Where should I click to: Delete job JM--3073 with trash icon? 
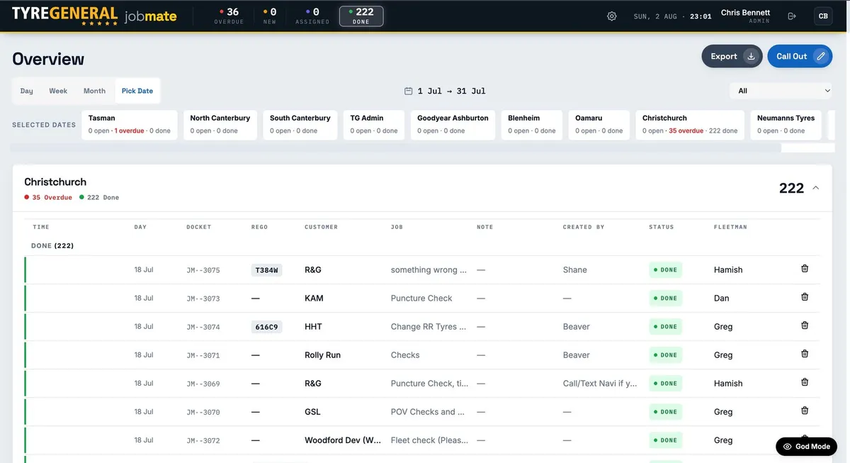pyautogui.click(x=805, y=297)
